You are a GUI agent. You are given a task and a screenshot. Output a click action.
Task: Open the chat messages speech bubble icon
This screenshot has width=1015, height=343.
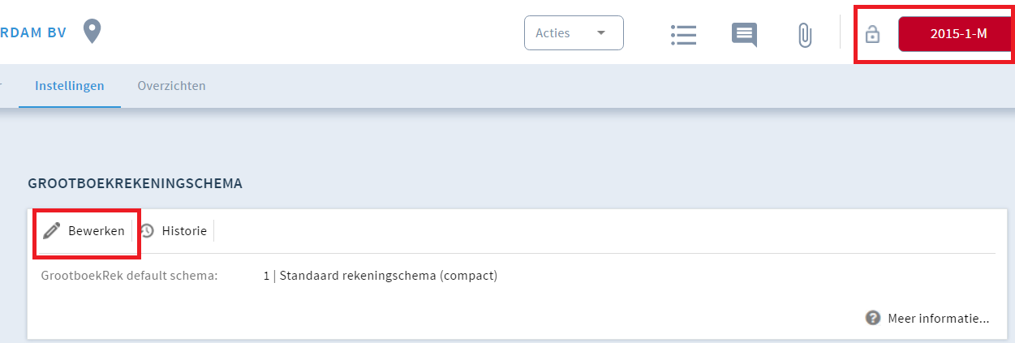[x=744, y=35]
